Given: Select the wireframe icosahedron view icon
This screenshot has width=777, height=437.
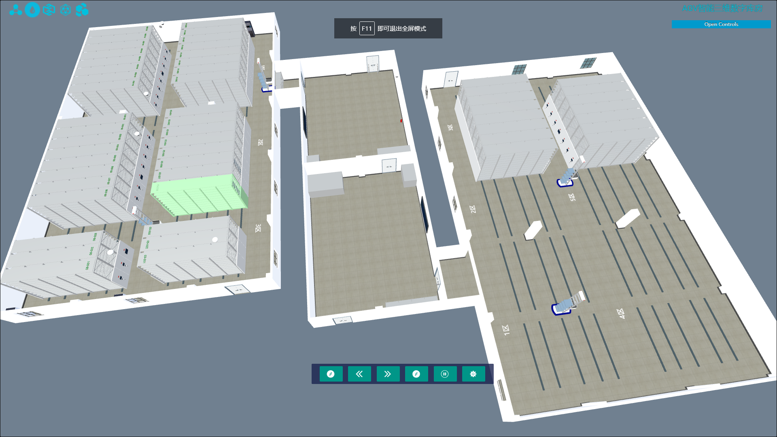Looking at the screenshot, I should coord(66,10).
